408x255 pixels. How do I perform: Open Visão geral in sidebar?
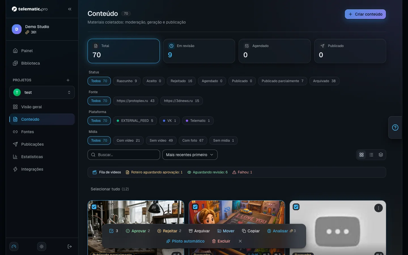point(42,107)
